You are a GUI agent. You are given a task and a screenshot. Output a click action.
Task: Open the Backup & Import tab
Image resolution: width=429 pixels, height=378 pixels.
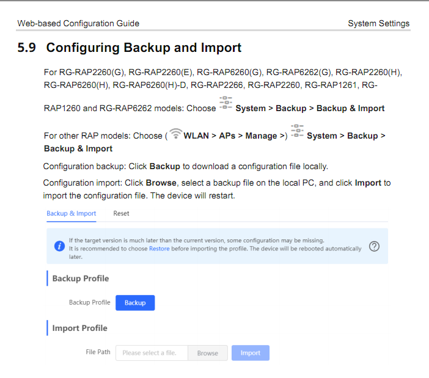(x=71, y=214)
